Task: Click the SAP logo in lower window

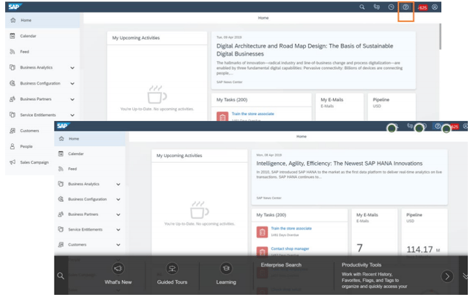Action: click(63, 125)
